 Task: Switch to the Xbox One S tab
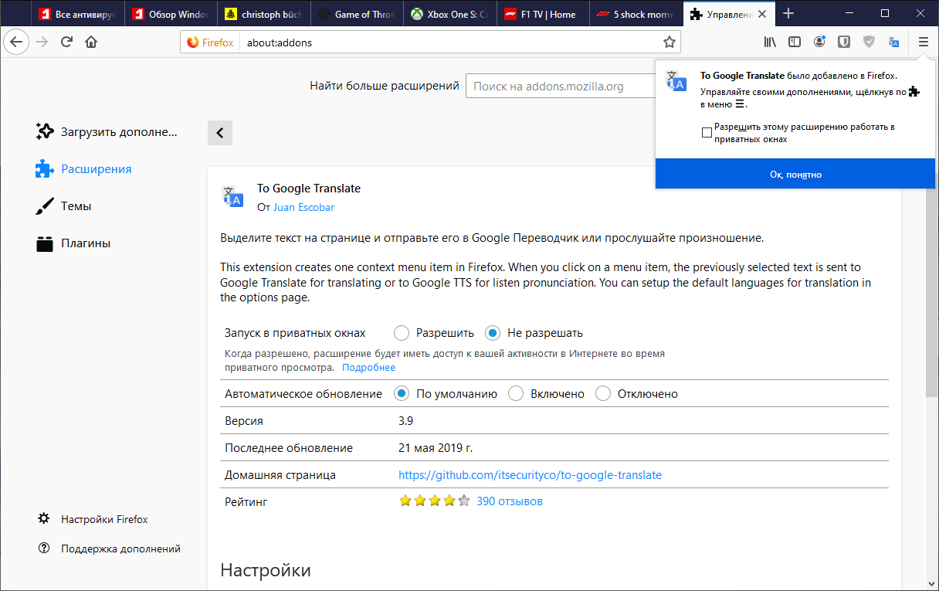[x=449, y=12]
